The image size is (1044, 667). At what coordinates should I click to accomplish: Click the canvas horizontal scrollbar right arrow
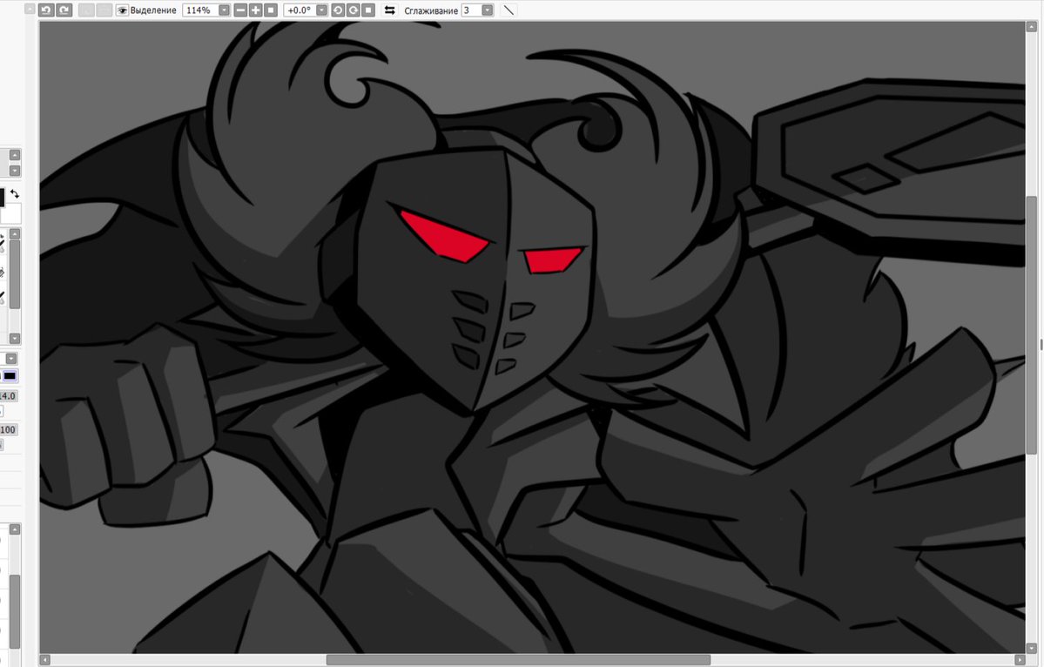coord(1020,660)
